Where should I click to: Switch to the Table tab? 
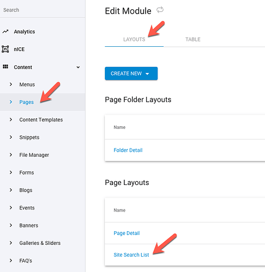click(193, 39)
